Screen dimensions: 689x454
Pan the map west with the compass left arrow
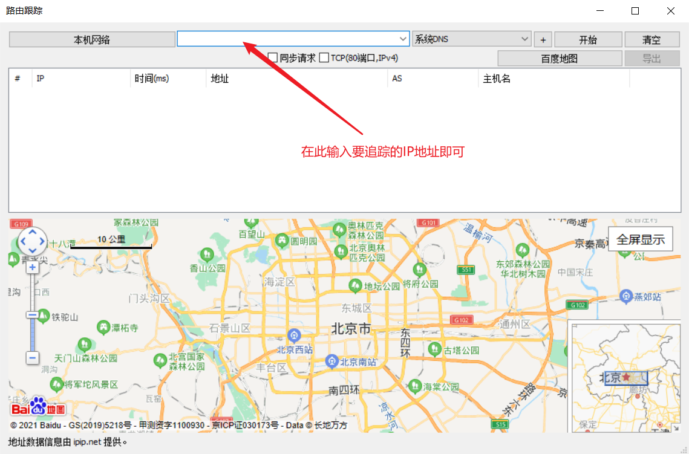(x=22, y=242)
